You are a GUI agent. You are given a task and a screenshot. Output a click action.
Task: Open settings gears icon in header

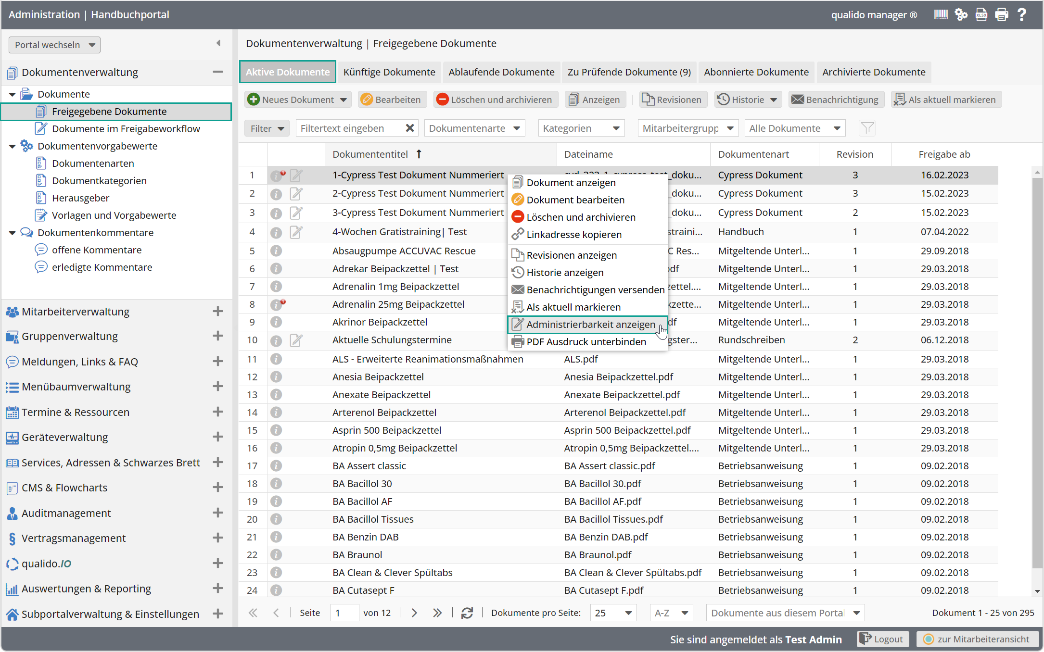point(961,15)
